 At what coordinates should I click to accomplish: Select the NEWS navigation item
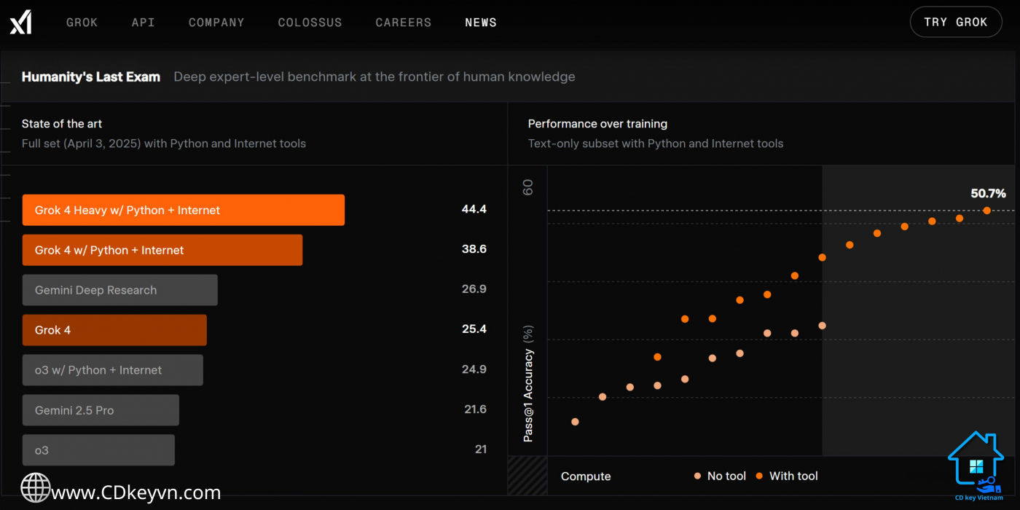tap(481, 23)
